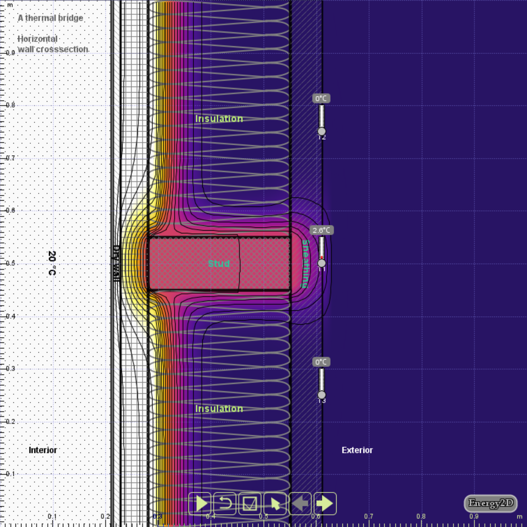Viewport: 527px width, 527px height.
Task: Click the Drywall layer strip
Action: (x=116, y=263)
